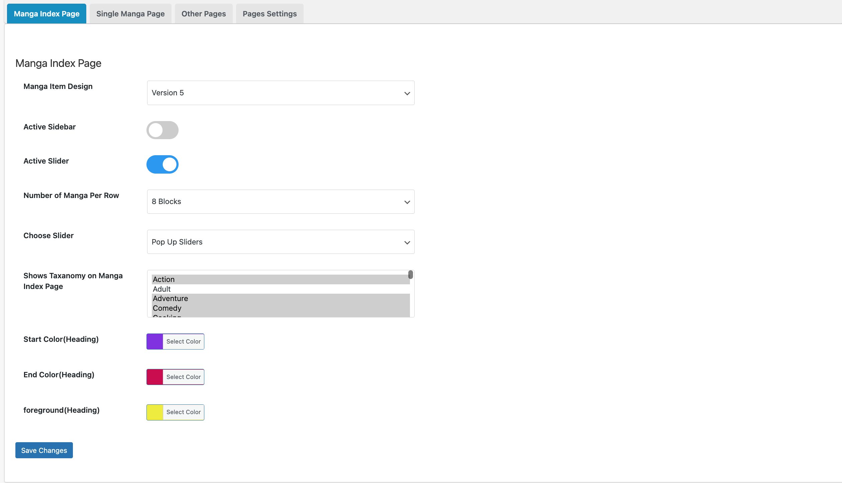This screenshot has height=483, width=842.
Task: Choose Comedy in the taxonomy list
Action: tap(167, 308)
